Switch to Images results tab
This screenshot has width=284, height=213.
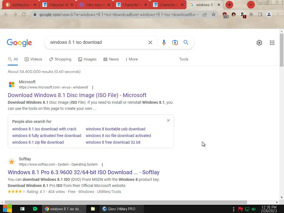pos(87,59)
